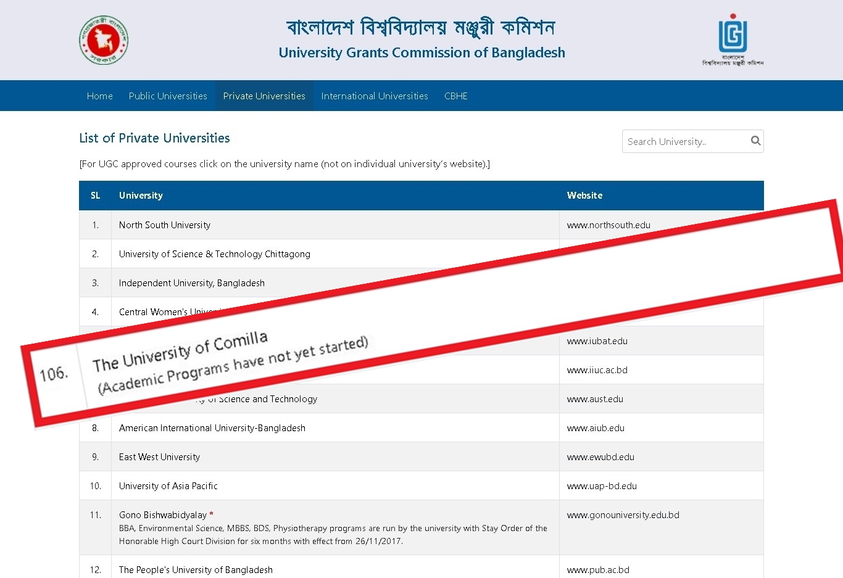Open University of Science & Technology Chittagong

point(215,254)
